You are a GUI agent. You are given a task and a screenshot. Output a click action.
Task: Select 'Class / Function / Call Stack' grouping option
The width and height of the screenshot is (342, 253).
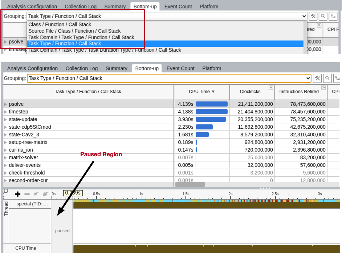click(60, 25)
